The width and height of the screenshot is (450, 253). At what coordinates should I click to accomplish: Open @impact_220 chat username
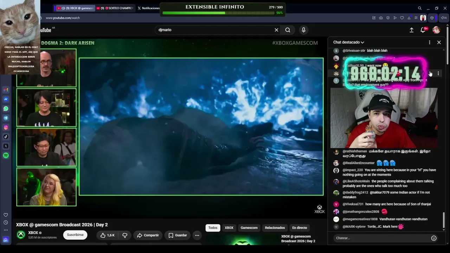point(353,170)
